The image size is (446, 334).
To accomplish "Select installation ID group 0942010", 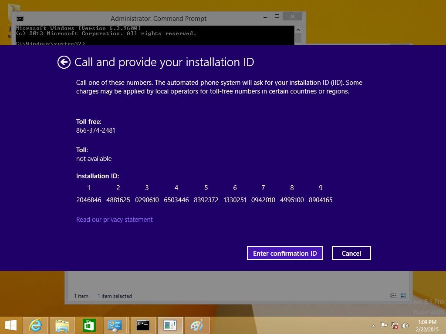I will coord(263,200).
